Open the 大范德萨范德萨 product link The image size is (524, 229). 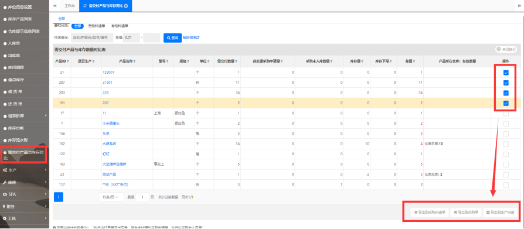coord(114,164)
